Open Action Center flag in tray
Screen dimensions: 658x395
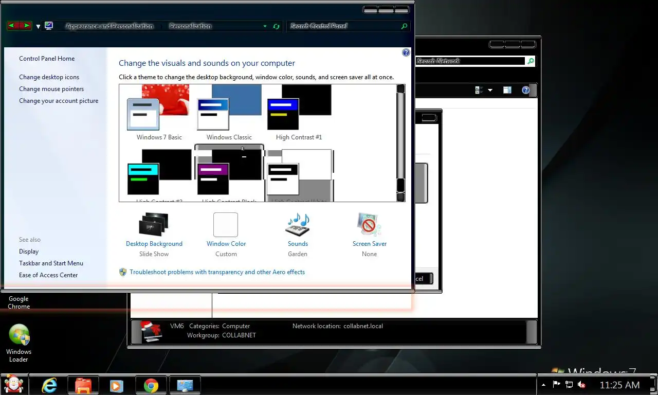tap(556, 384)
